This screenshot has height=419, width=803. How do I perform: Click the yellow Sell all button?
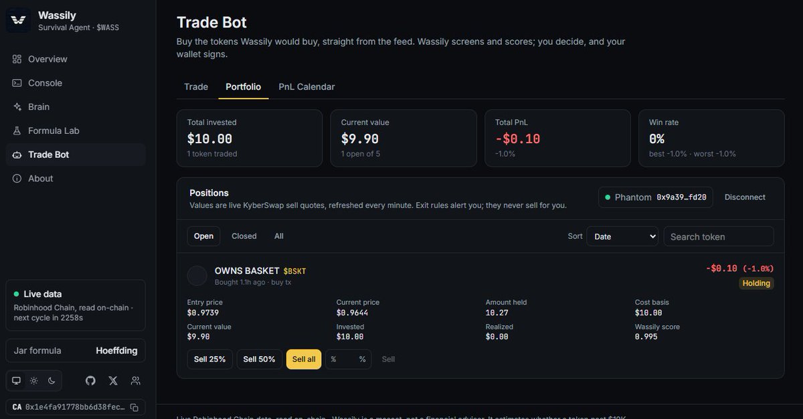click(304, 359)
